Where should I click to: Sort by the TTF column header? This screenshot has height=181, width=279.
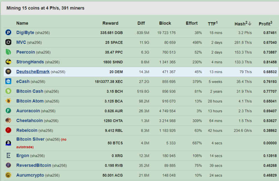coord(213,23)
